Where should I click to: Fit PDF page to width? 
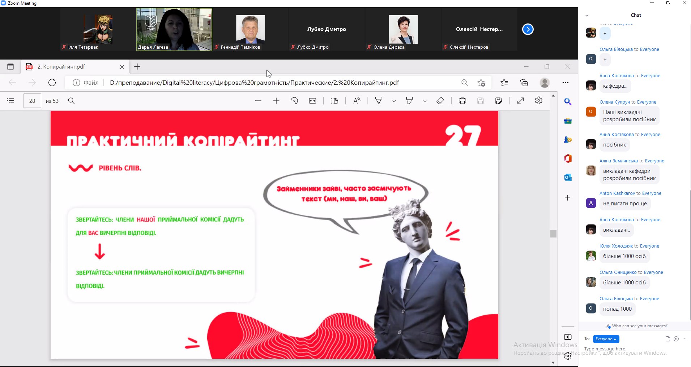tap(313, 101)
